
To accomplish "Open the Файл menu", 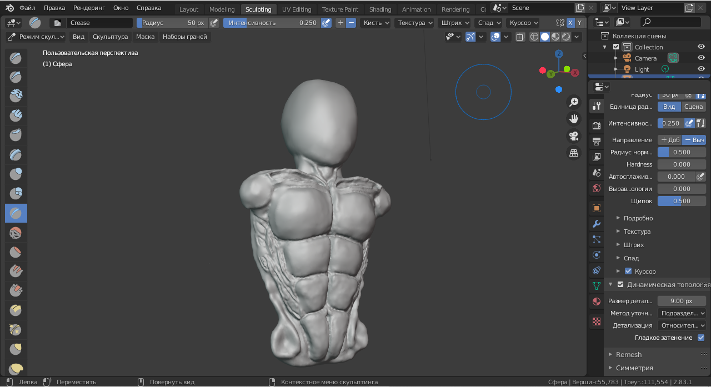I will 27,8.
